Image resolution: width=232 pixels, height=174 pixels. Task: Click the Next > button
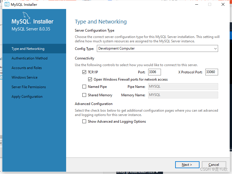pyautogui.click(x=187, y=165)
